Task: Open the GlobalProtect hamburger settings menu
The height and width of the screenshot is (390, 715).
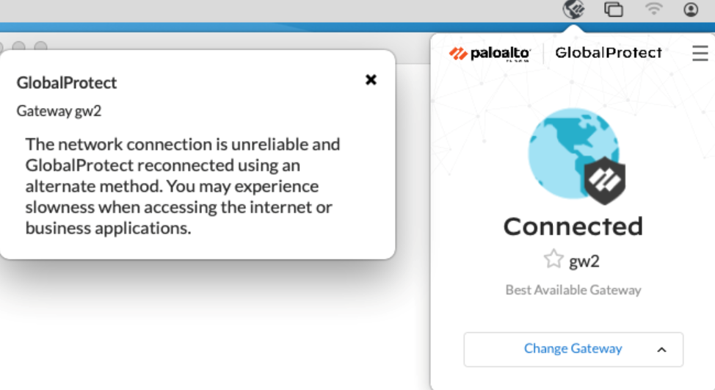Action: tap(700, 53)
